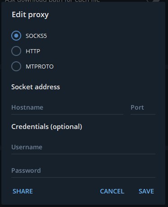Click the MTPROTO text label
This screenshot has width=168, height=207.
(x=40, y=66)
